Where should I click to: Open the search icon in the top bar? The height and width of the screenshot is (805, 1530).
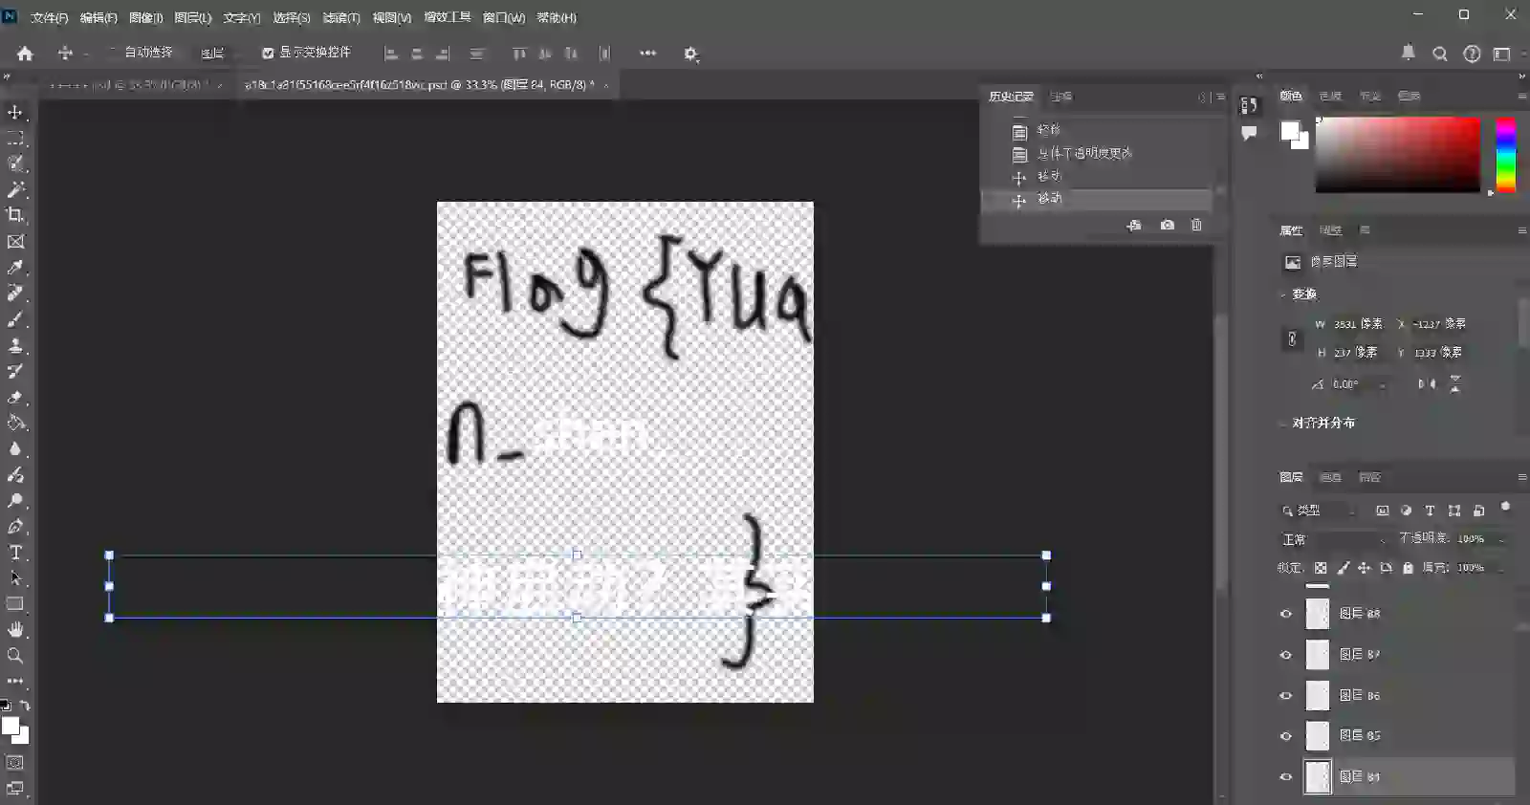tap(1439, 54)
